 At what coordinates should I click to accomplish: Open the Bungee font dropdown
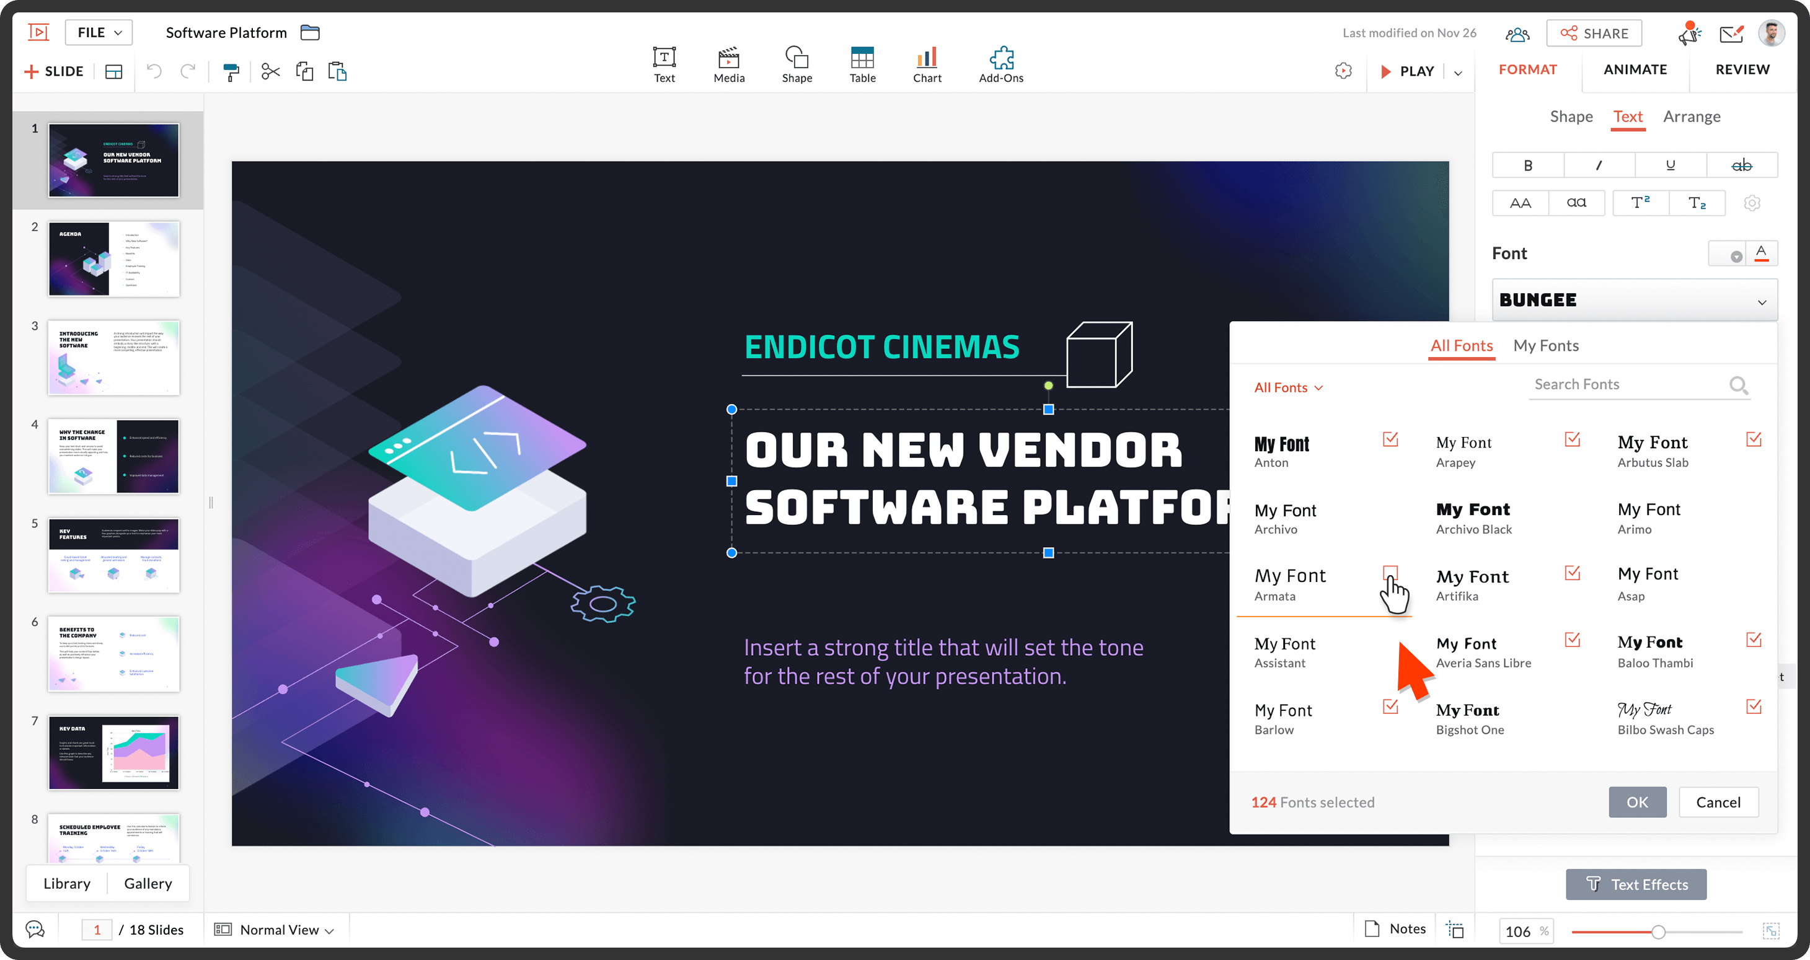click(1635, 300)
